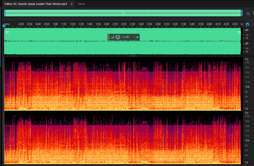Click the blue playhead marker on the ruler
Viewport: 254px width, 166px height.
click(4, 26)
